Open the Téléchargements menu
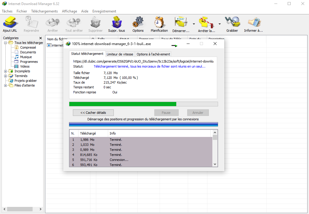The image size is (309, 214). (x=44, y=11)
